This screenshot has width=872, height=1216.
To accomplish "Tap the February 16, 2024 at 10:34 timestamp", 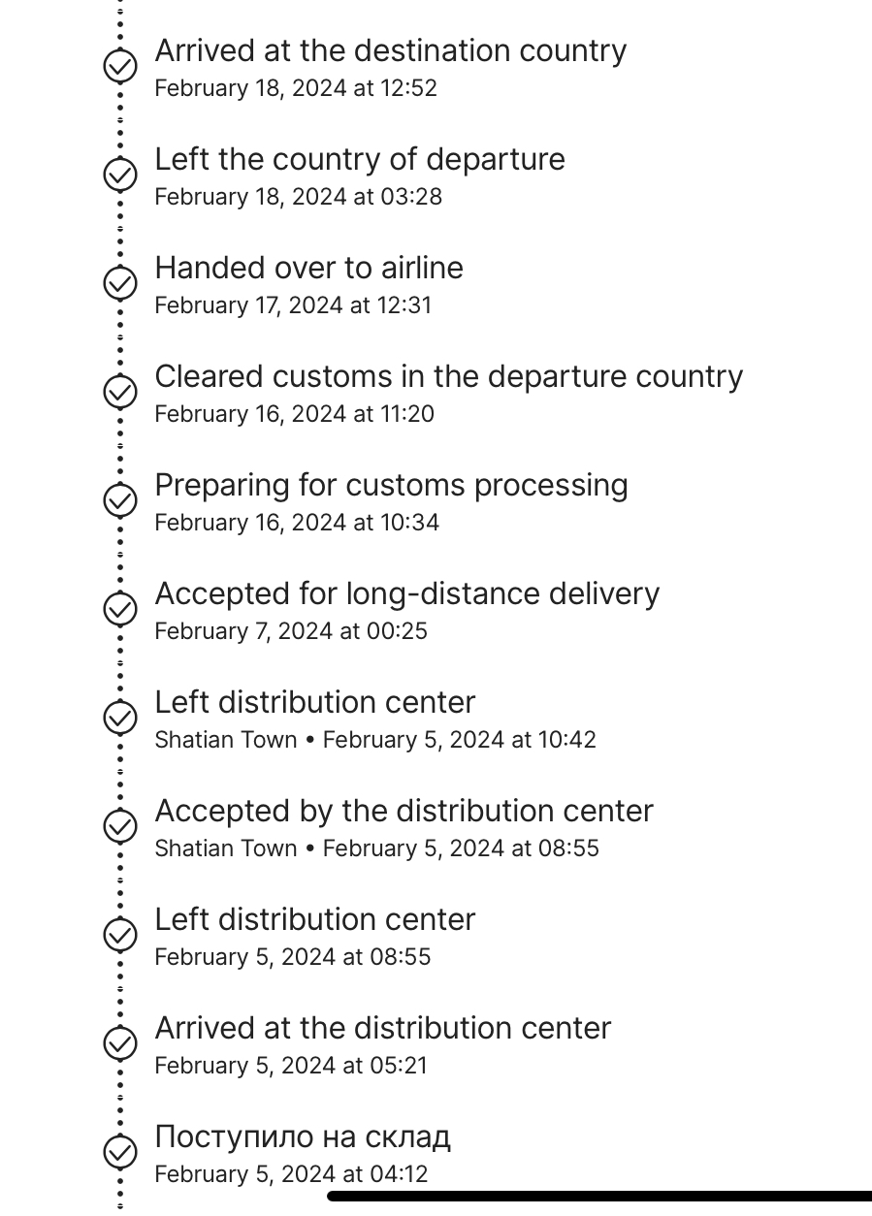I will [x=297, y=523].
